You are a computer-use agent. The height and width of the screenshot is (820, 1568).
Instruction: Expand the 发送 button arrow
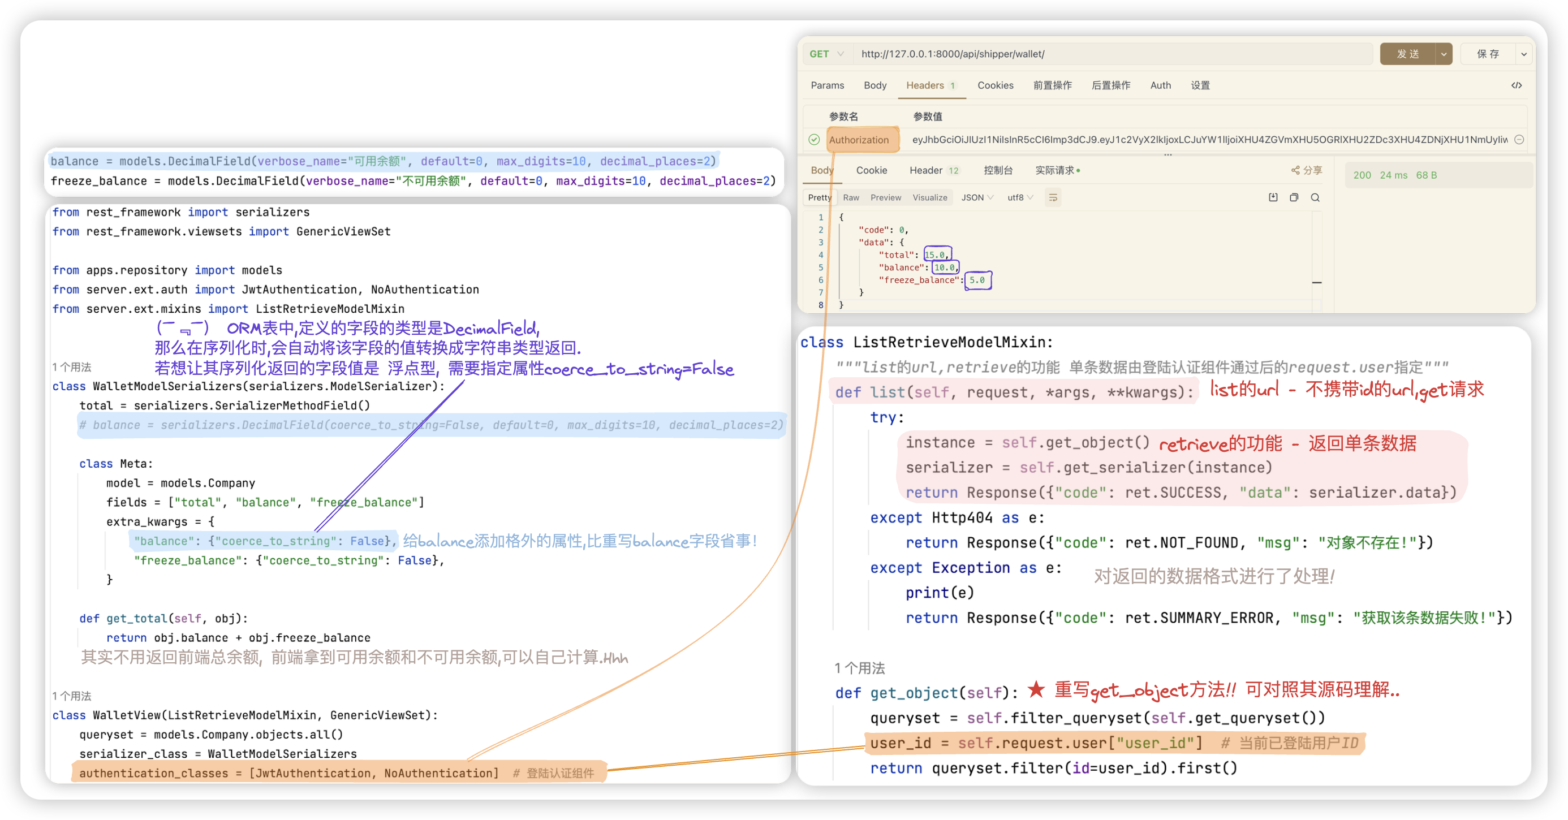point(1443,54)
